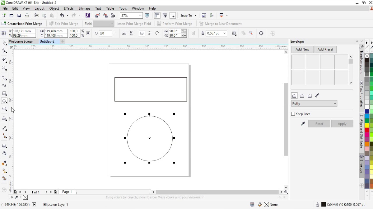Switch the ellipse to Pie mode
This screenshot has height=209, width=373.
149,33
